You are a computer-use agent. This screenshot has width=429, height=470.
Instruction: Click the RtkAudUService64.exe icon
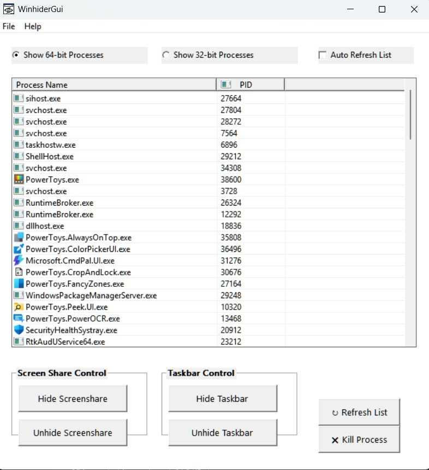(19, 341)
